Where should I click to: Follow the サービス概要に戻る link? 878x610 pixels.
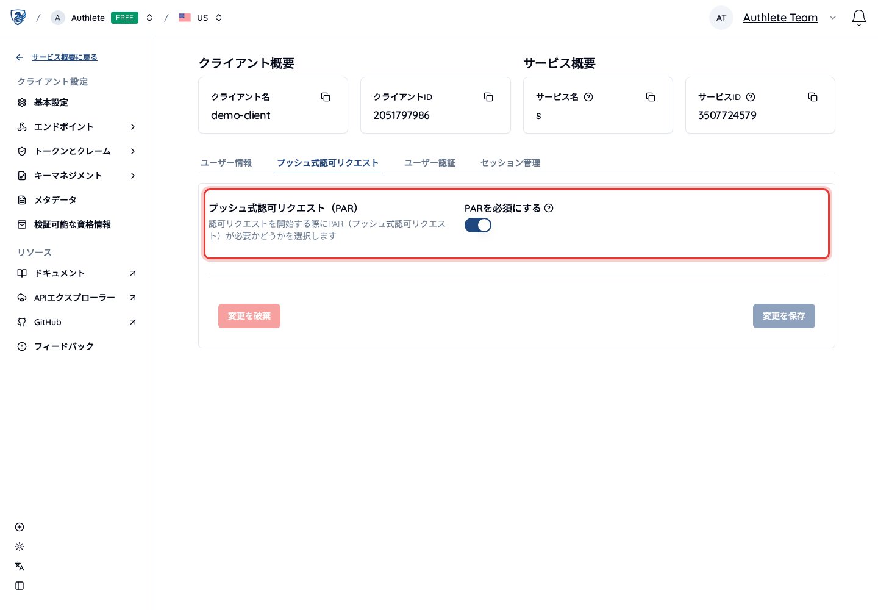coord(65,57)
